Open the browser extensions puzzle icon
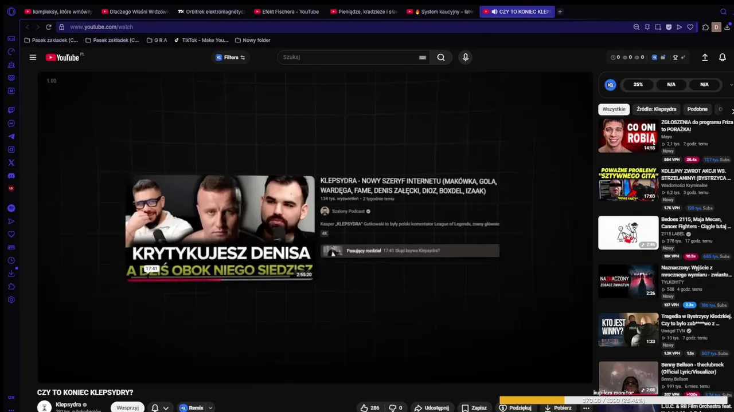The width and height of the screenshot is (734, 412). [x=706, y=27]
